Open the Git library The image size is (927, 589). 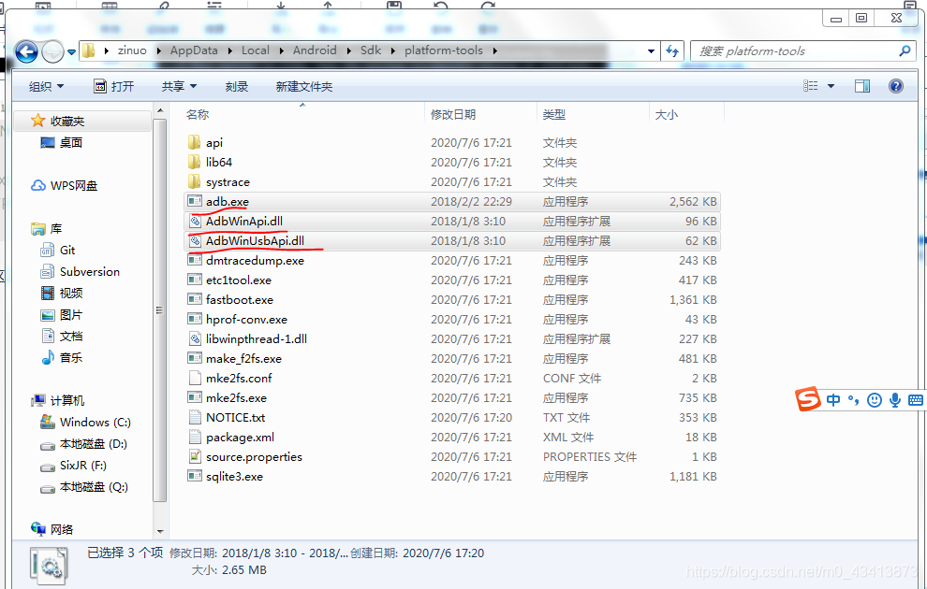click(67, 251)
